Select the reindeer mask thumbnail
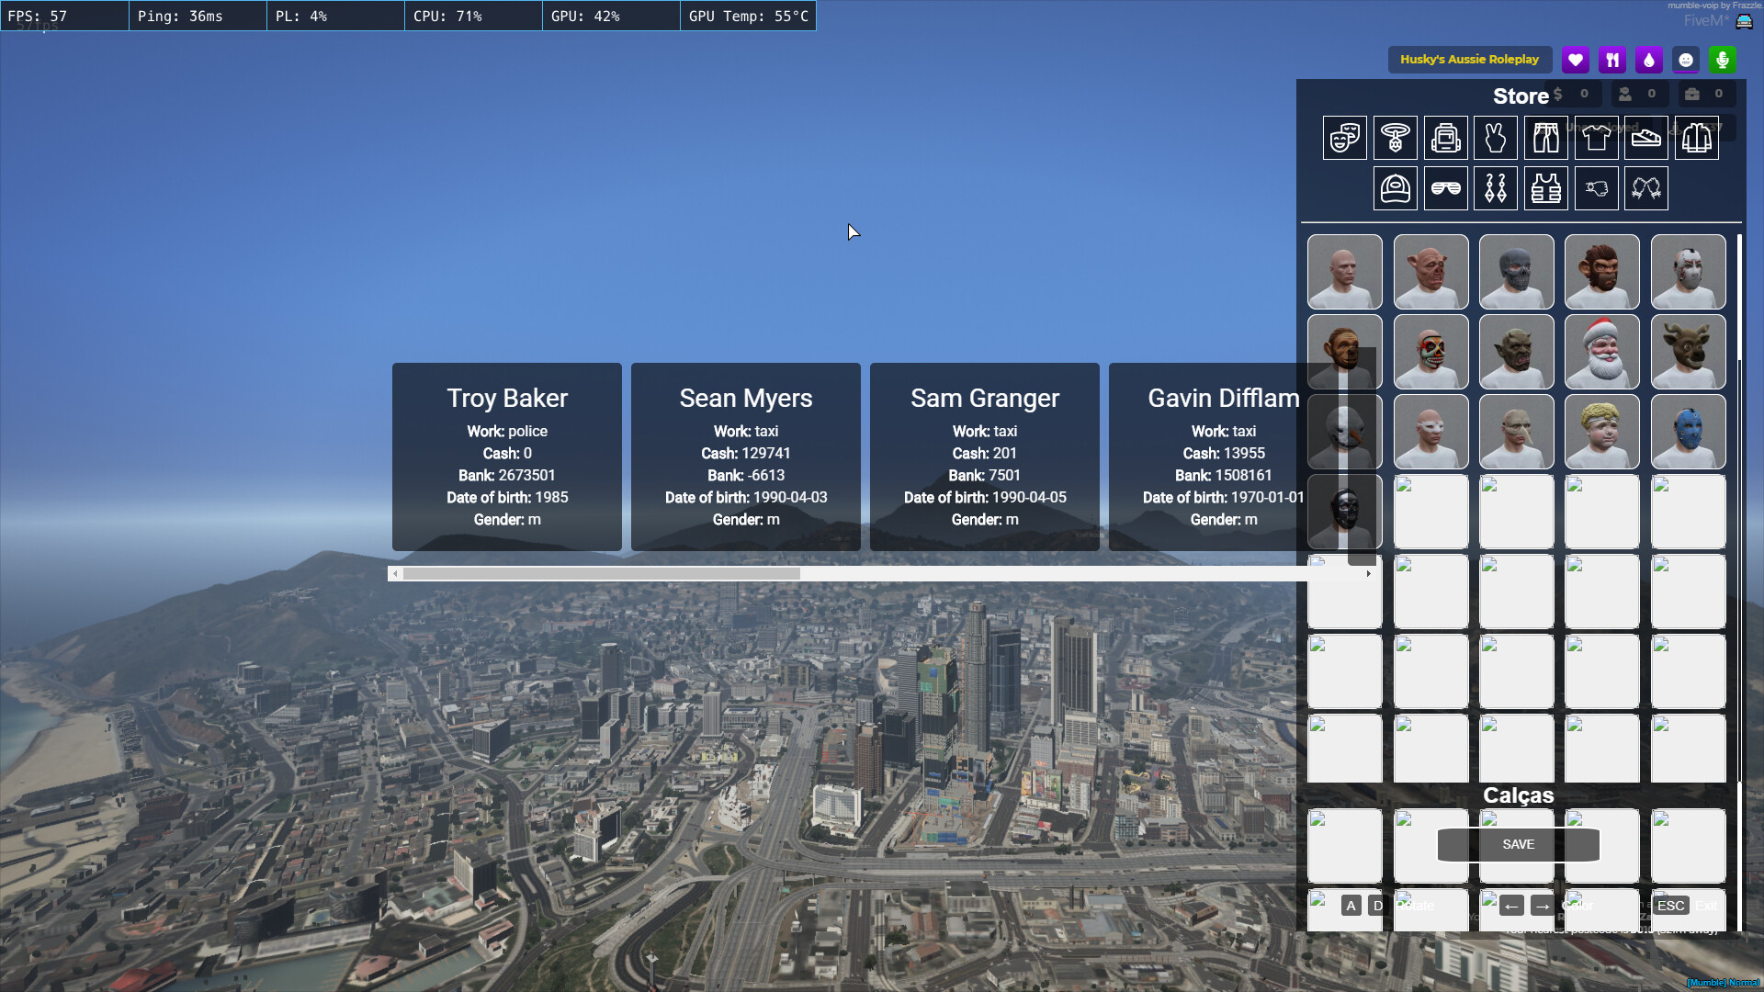Screen dimensions: 1764x992 pyautogui.click(x=1688, y=352)
